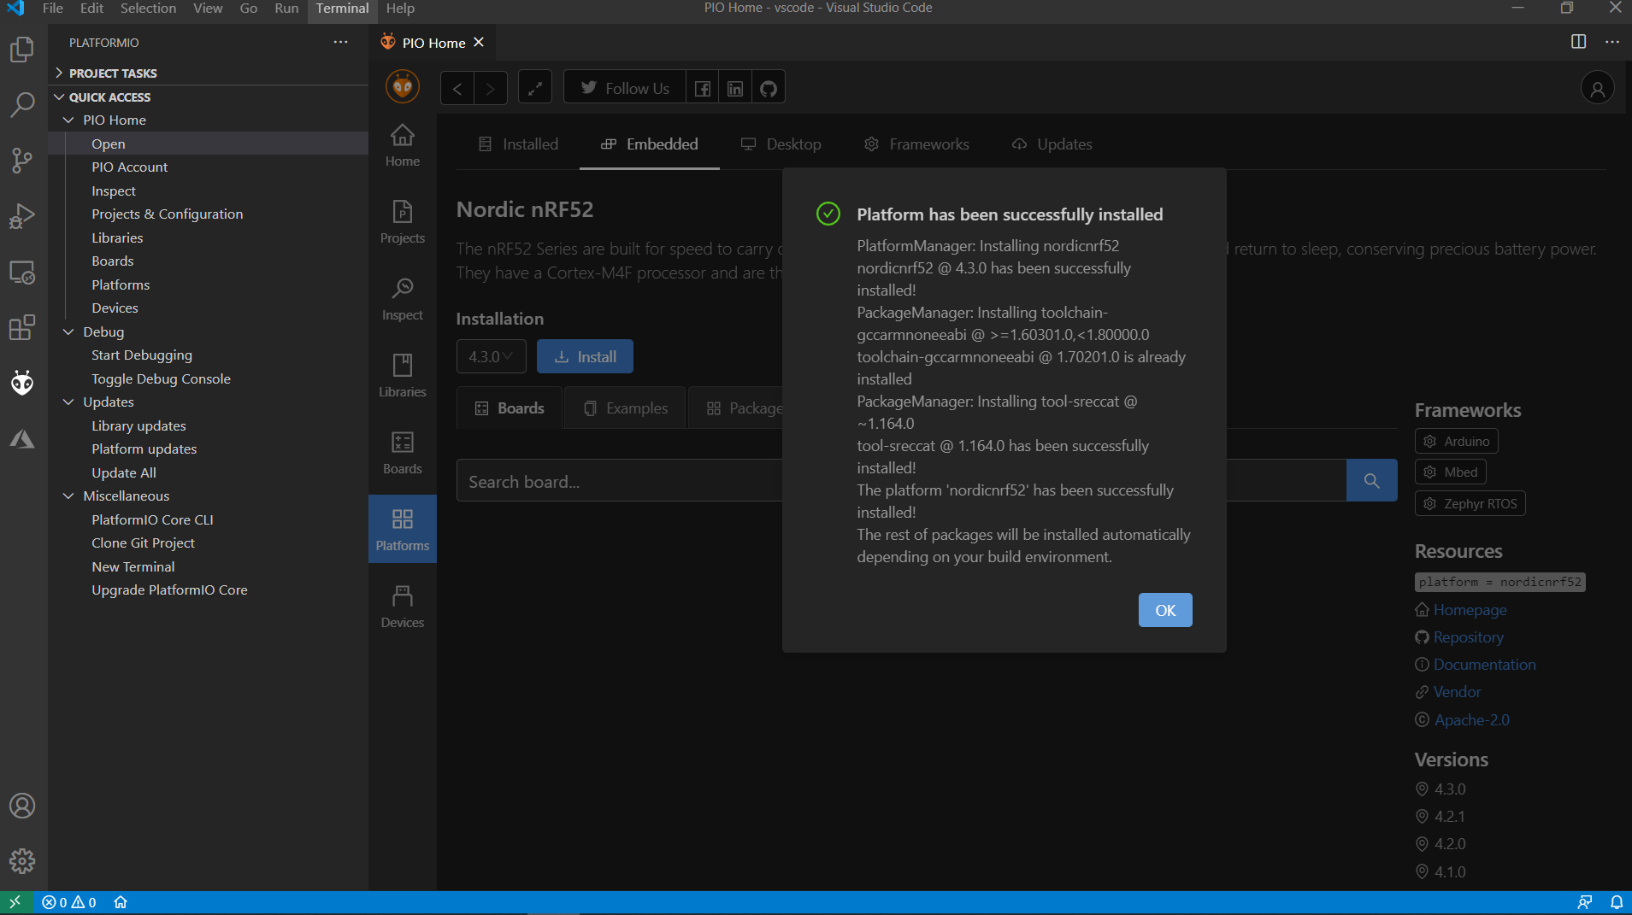
Task: Open the Extensions view icon
Action: click(22, 327)
